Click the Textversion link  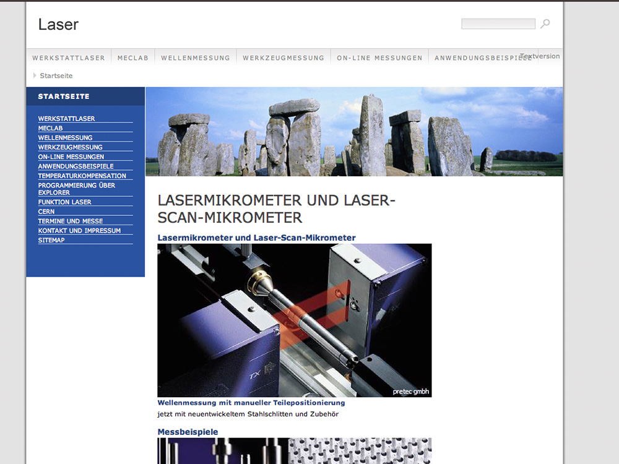540,56
